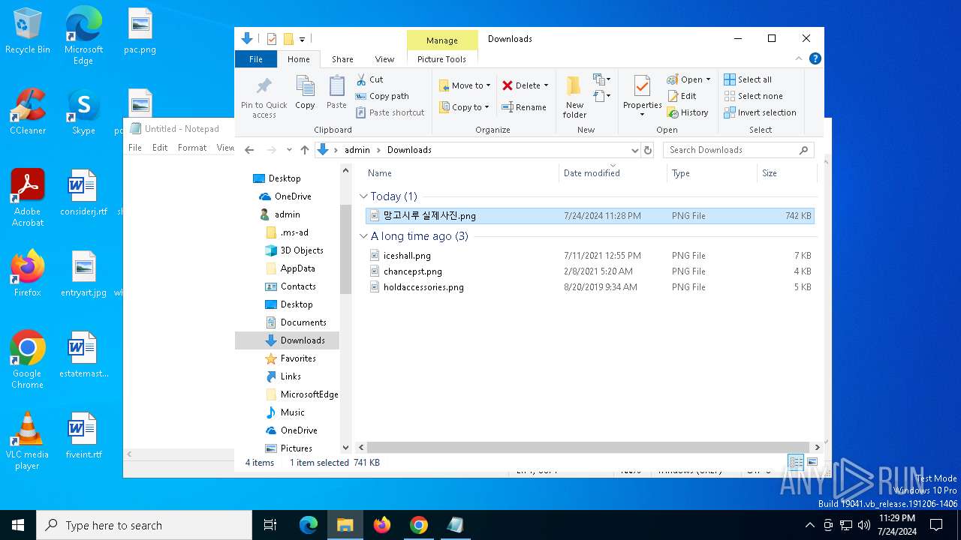Switch to details view layout icon
The height and width of the screenshot is (540, 961).
point(797,463)
